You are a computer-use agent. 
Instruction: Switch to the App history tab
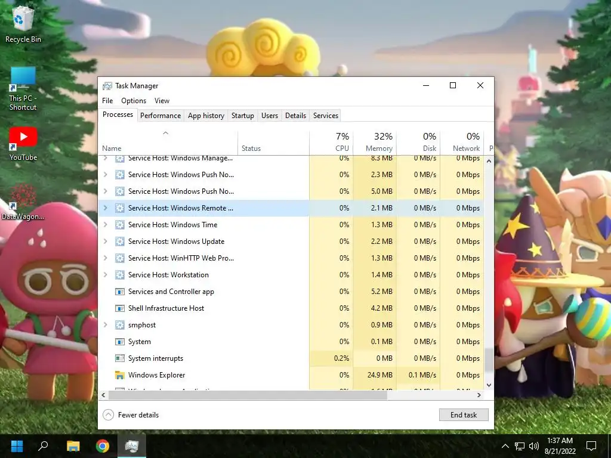(x=206, y=116)
